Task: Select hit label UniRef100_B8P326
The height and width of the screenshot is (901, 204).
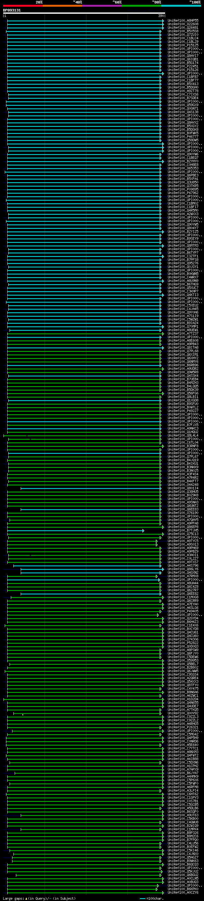Action: pos(183,833)
